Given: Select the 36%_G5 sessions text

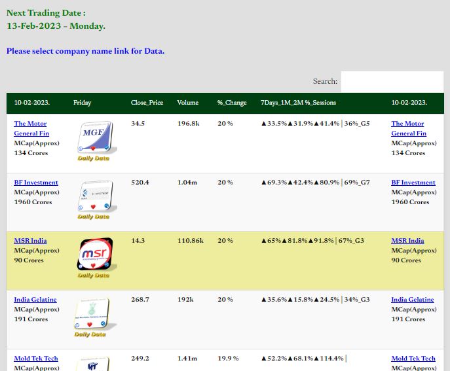Looking at the screenshot, I should pos(357,124).
